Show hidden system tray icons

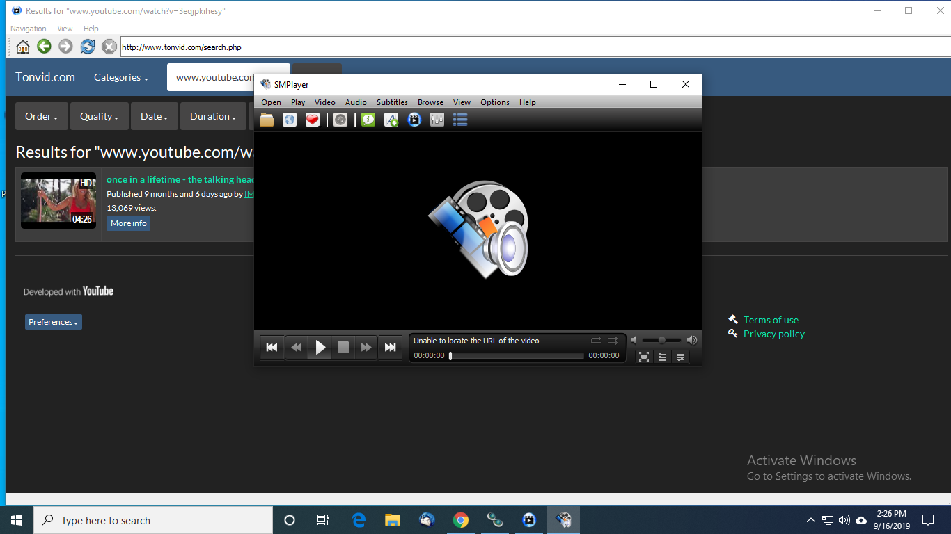click(x=811, y=520)
